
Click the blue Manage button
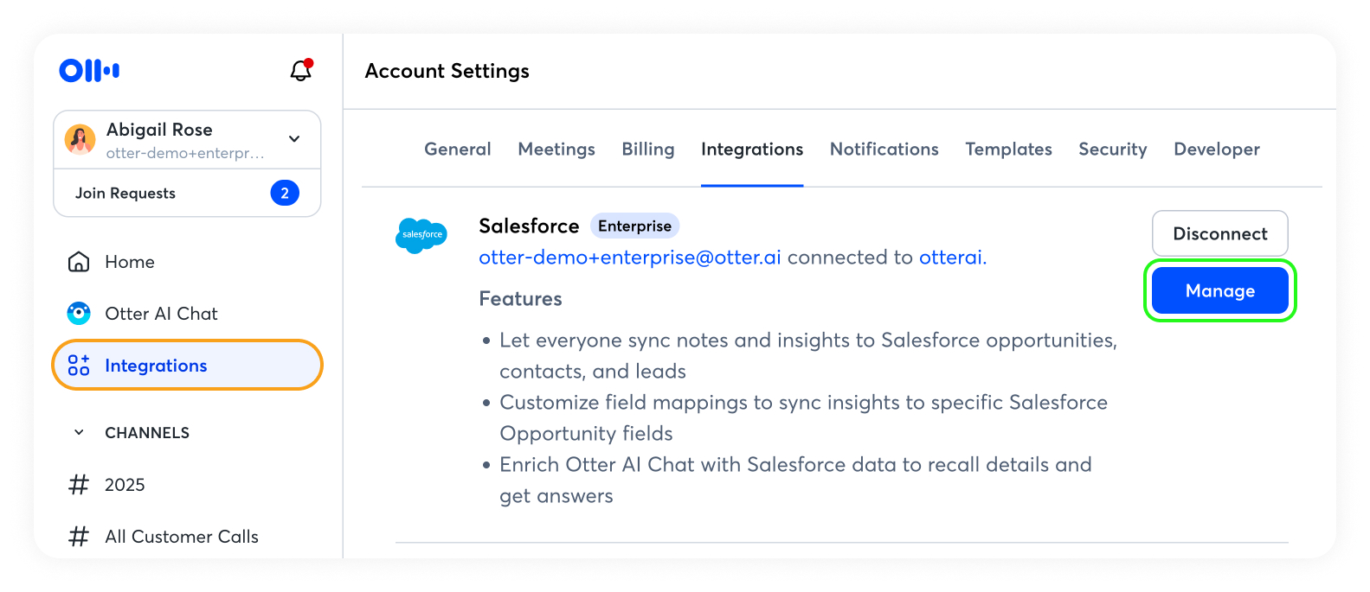tap(1219, 291)
